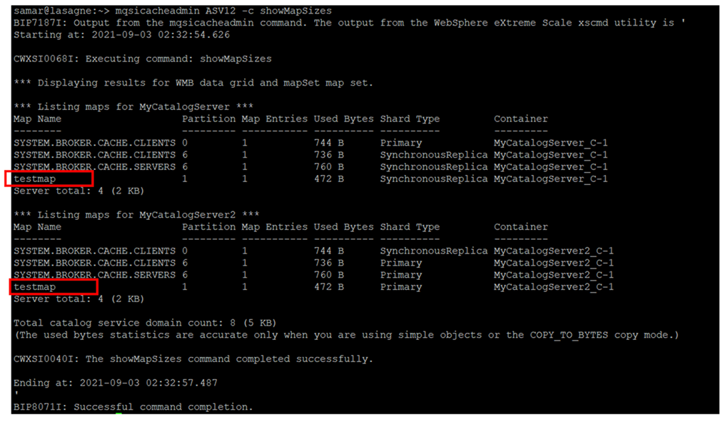Click SYSTEM.BROKER.CACHE.SERVERS row in MyCatalogServer2 listing

coord(94,275)
